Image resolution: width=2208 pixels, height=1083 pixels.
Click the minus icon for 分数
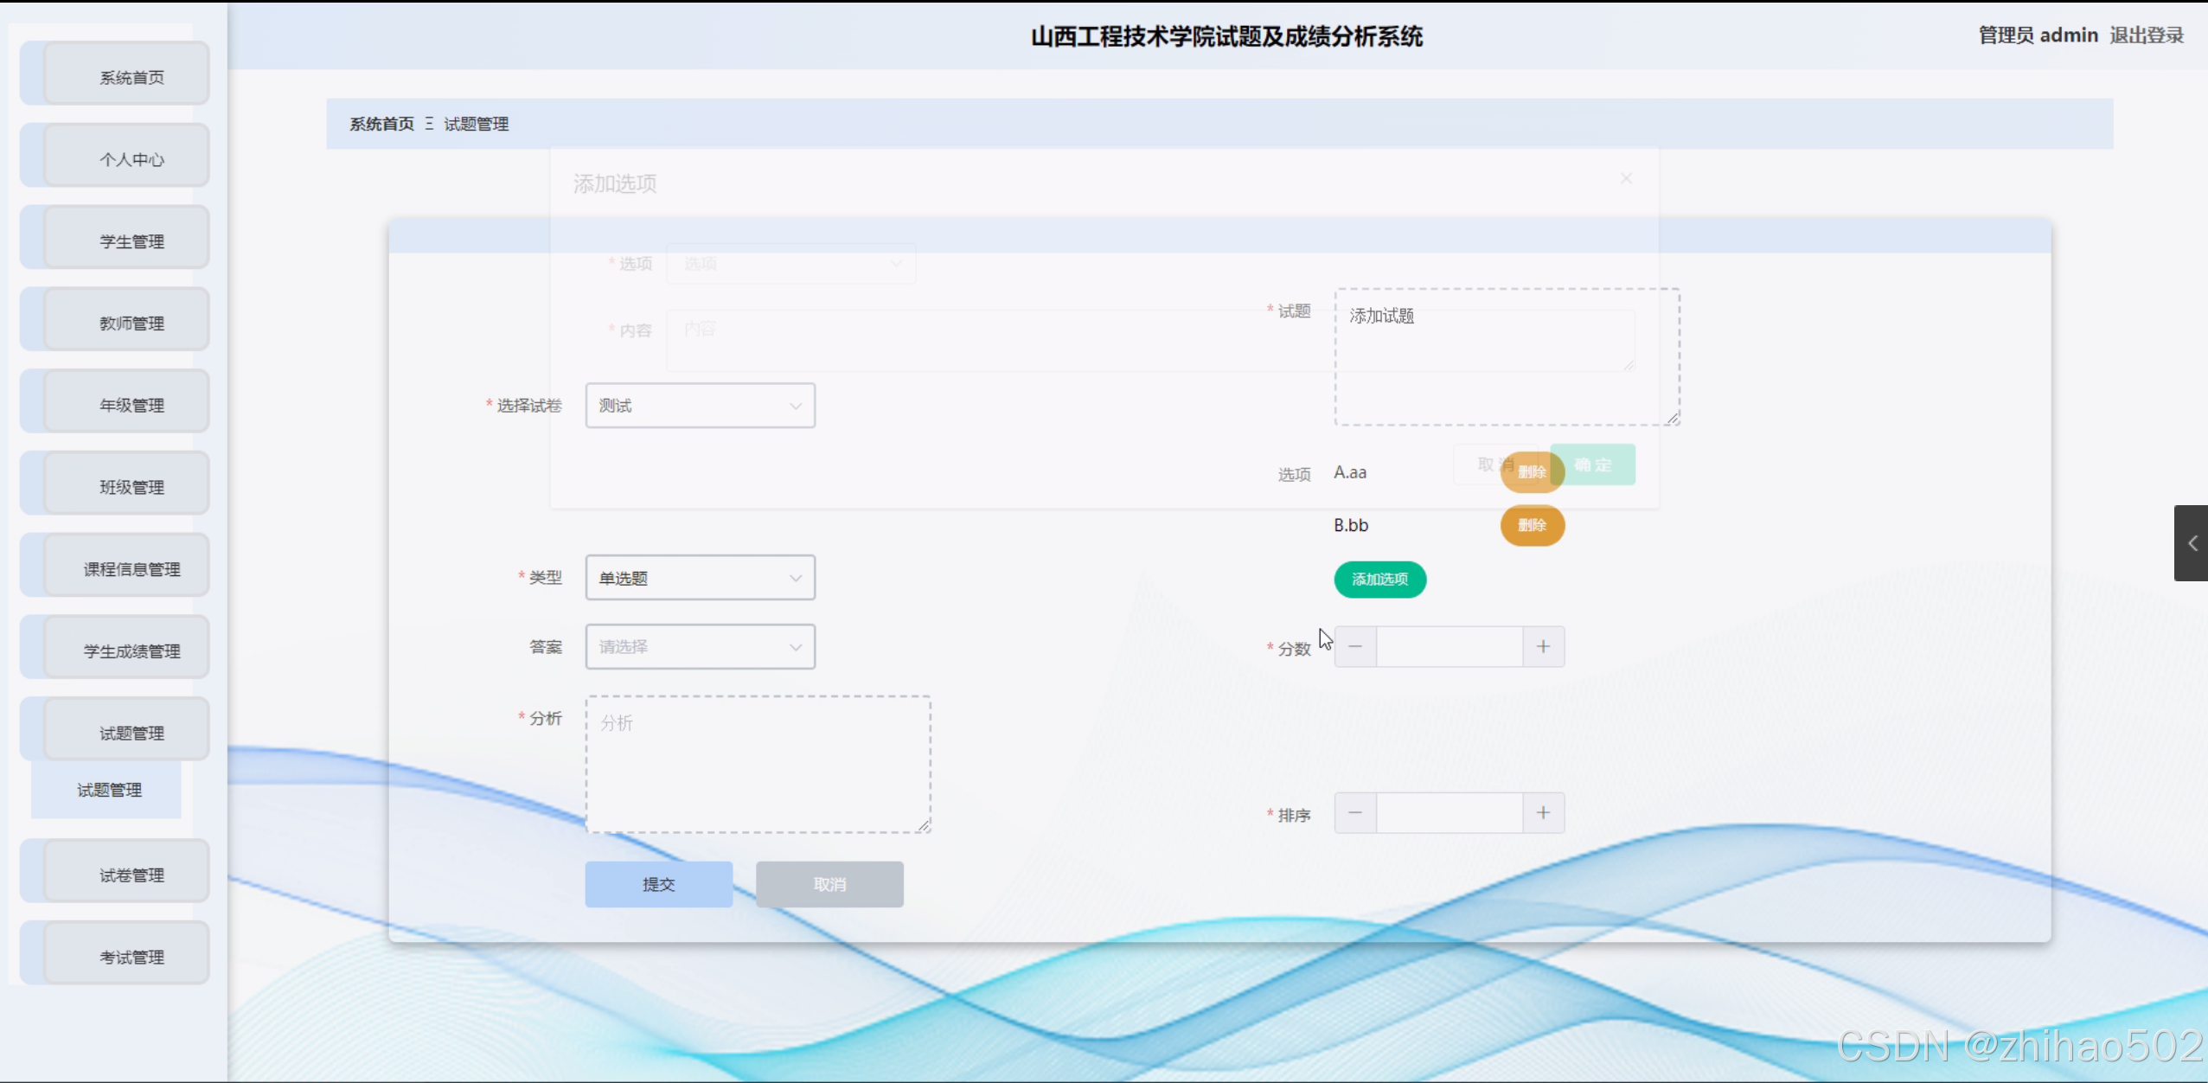(1355, 647)
